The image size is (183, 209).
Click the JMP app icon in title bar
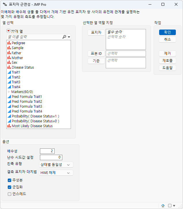[5, 4]
